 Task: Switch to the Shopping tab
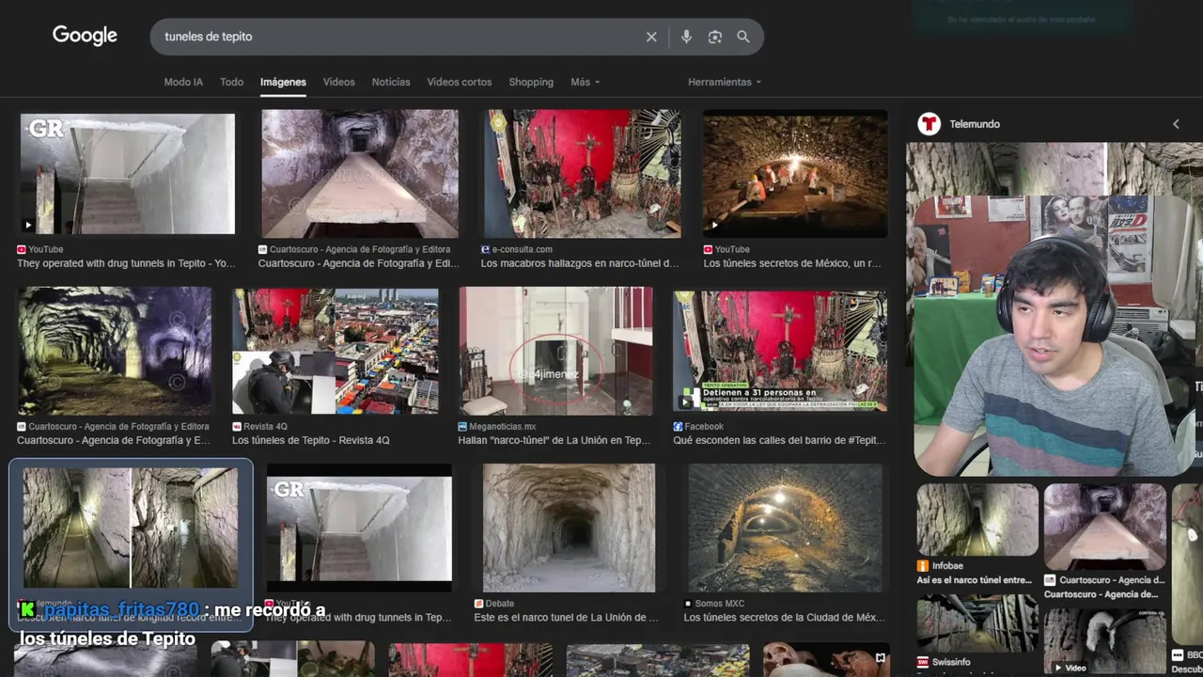[x=531, y=82]
